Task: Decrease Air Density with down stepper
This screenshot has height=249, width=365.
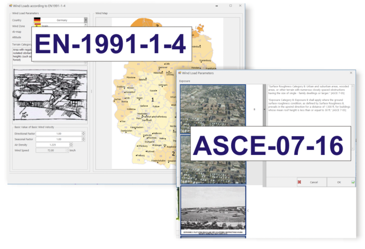Action: (x=71, y=146)
